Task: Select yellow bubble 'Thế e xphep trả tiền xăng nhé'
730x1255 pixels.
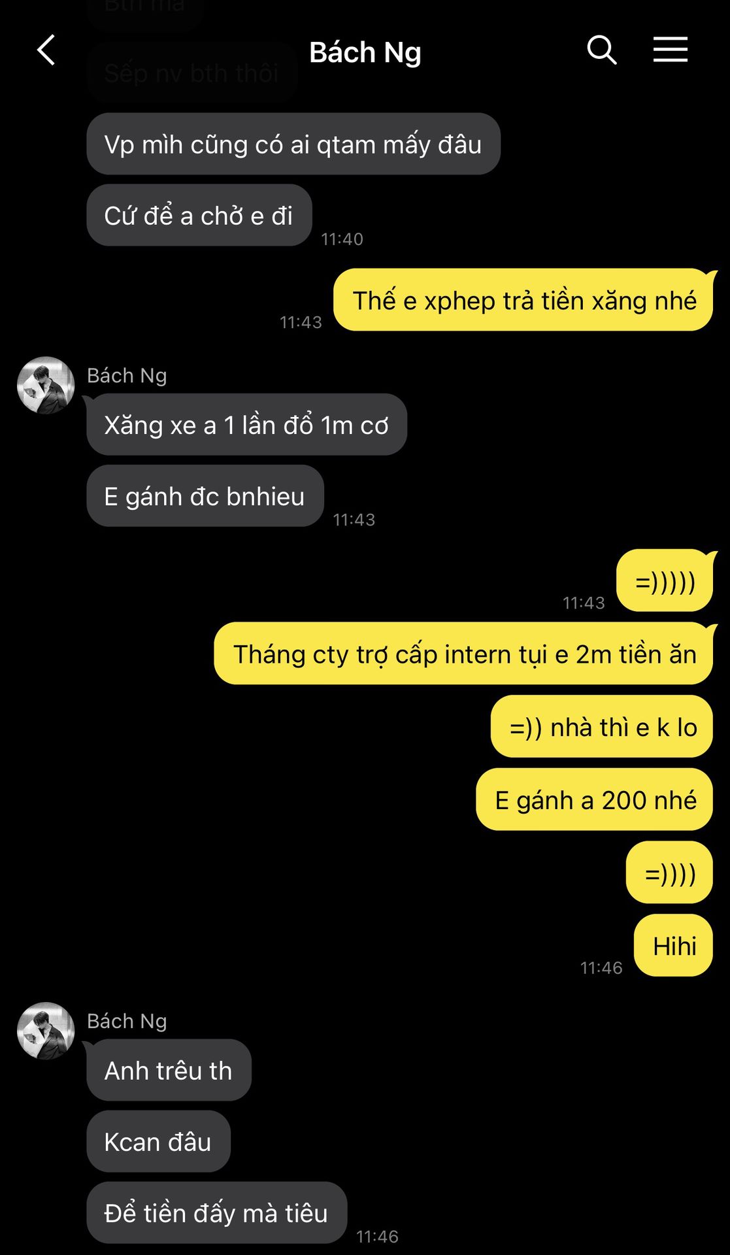Action: (523, 300)
